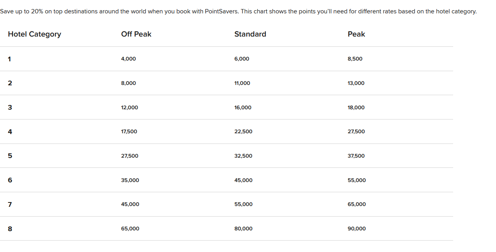The height and width of the screenshot is (252, 496).
Task: Click the Off Peak column header
Action: coord(136,34)
